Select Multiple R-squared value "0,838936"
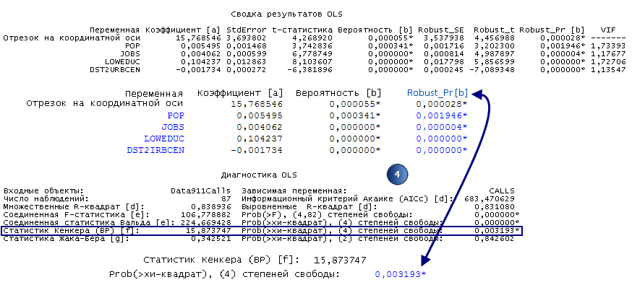The image size is (632, 285). (x=211, y=206)
